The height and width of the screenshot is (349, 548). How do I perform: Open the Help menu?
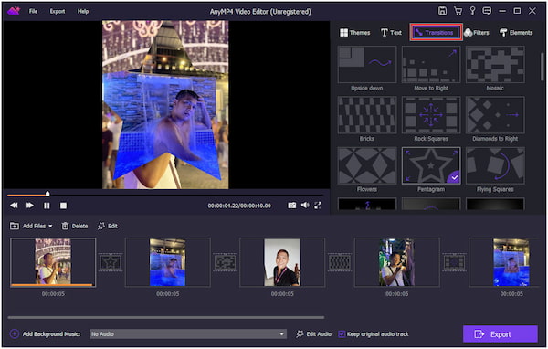click(x=83, y=11)
